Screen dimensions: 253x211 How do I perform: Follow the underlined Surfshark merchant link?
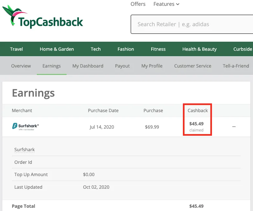tap(25, 150)
